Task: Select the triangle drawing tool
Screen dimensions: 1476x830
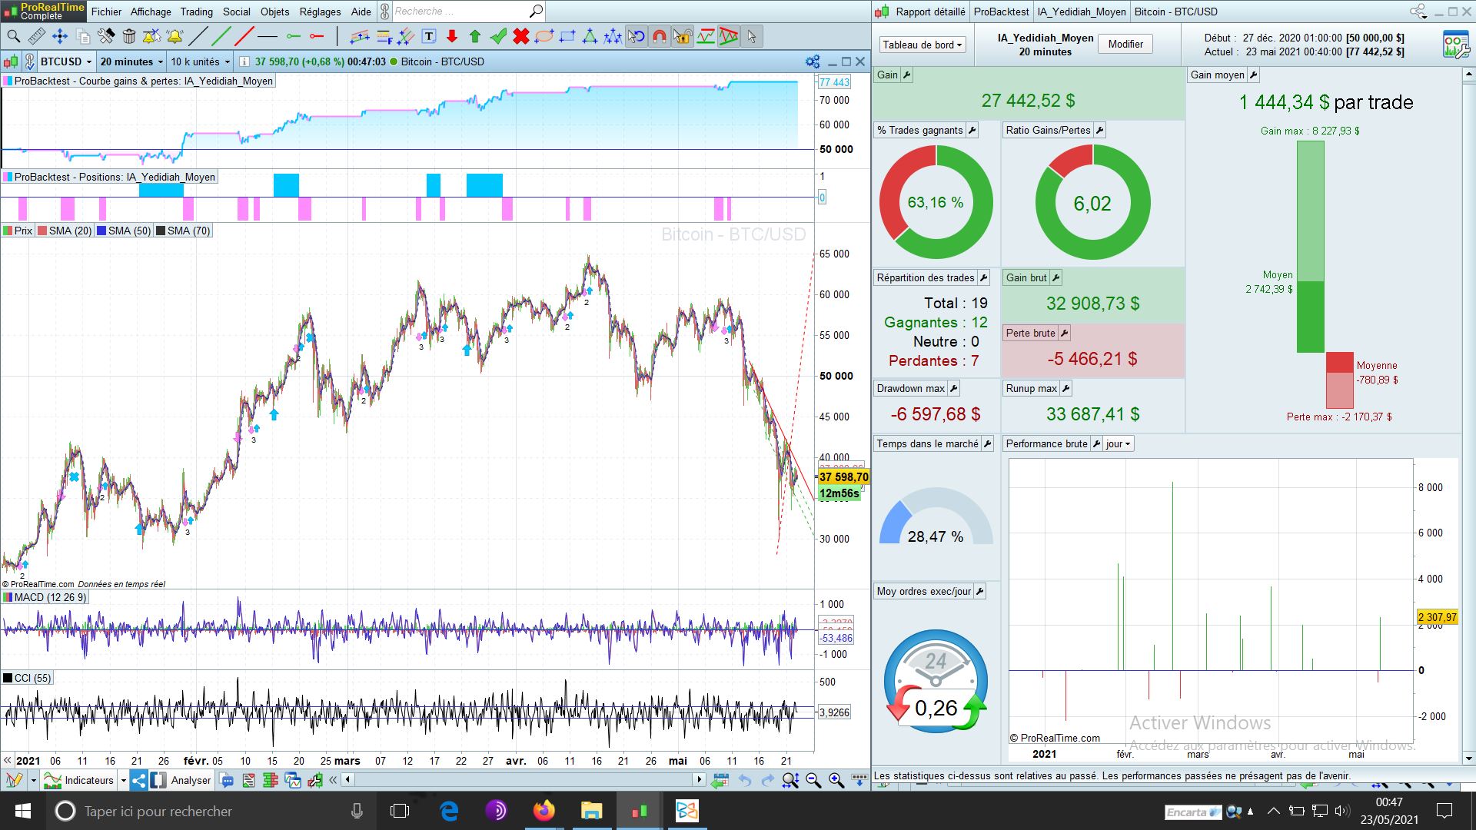Action: pos(590,36)
